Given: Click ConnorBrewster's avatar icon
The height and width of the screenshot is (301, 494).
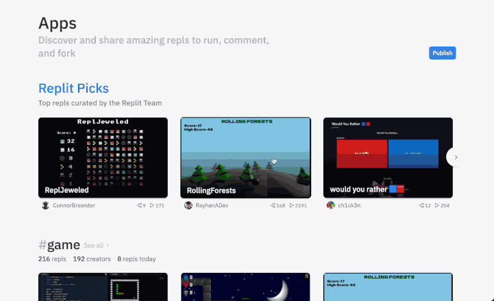Looking at the screenshot, I should point(45,205).
